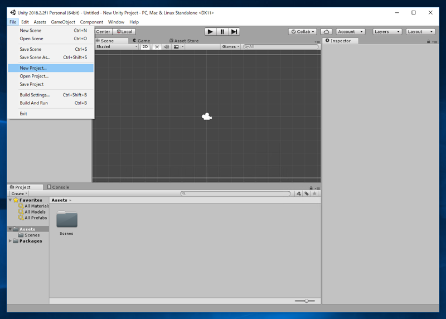Viewport: 446px width, 319px height.
Task: Open the Component menu
Action: (x=91, y=22)
